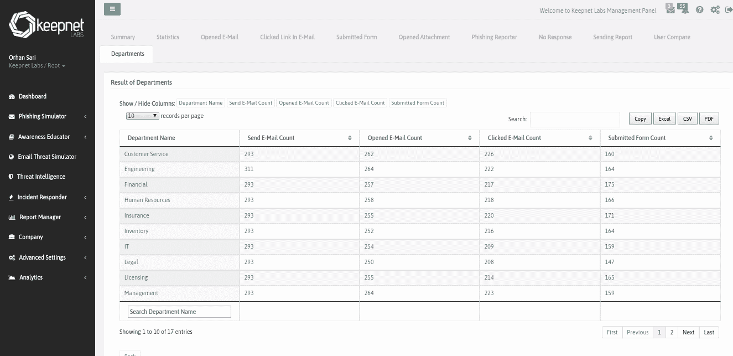Click the table Search input field
Screen dimensions: 733x356
tap(575, 119)
